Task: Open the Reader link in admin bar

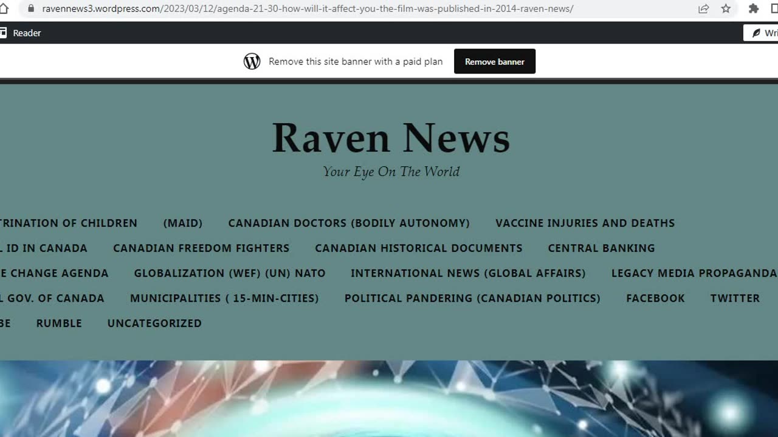Action: point(27,33)
